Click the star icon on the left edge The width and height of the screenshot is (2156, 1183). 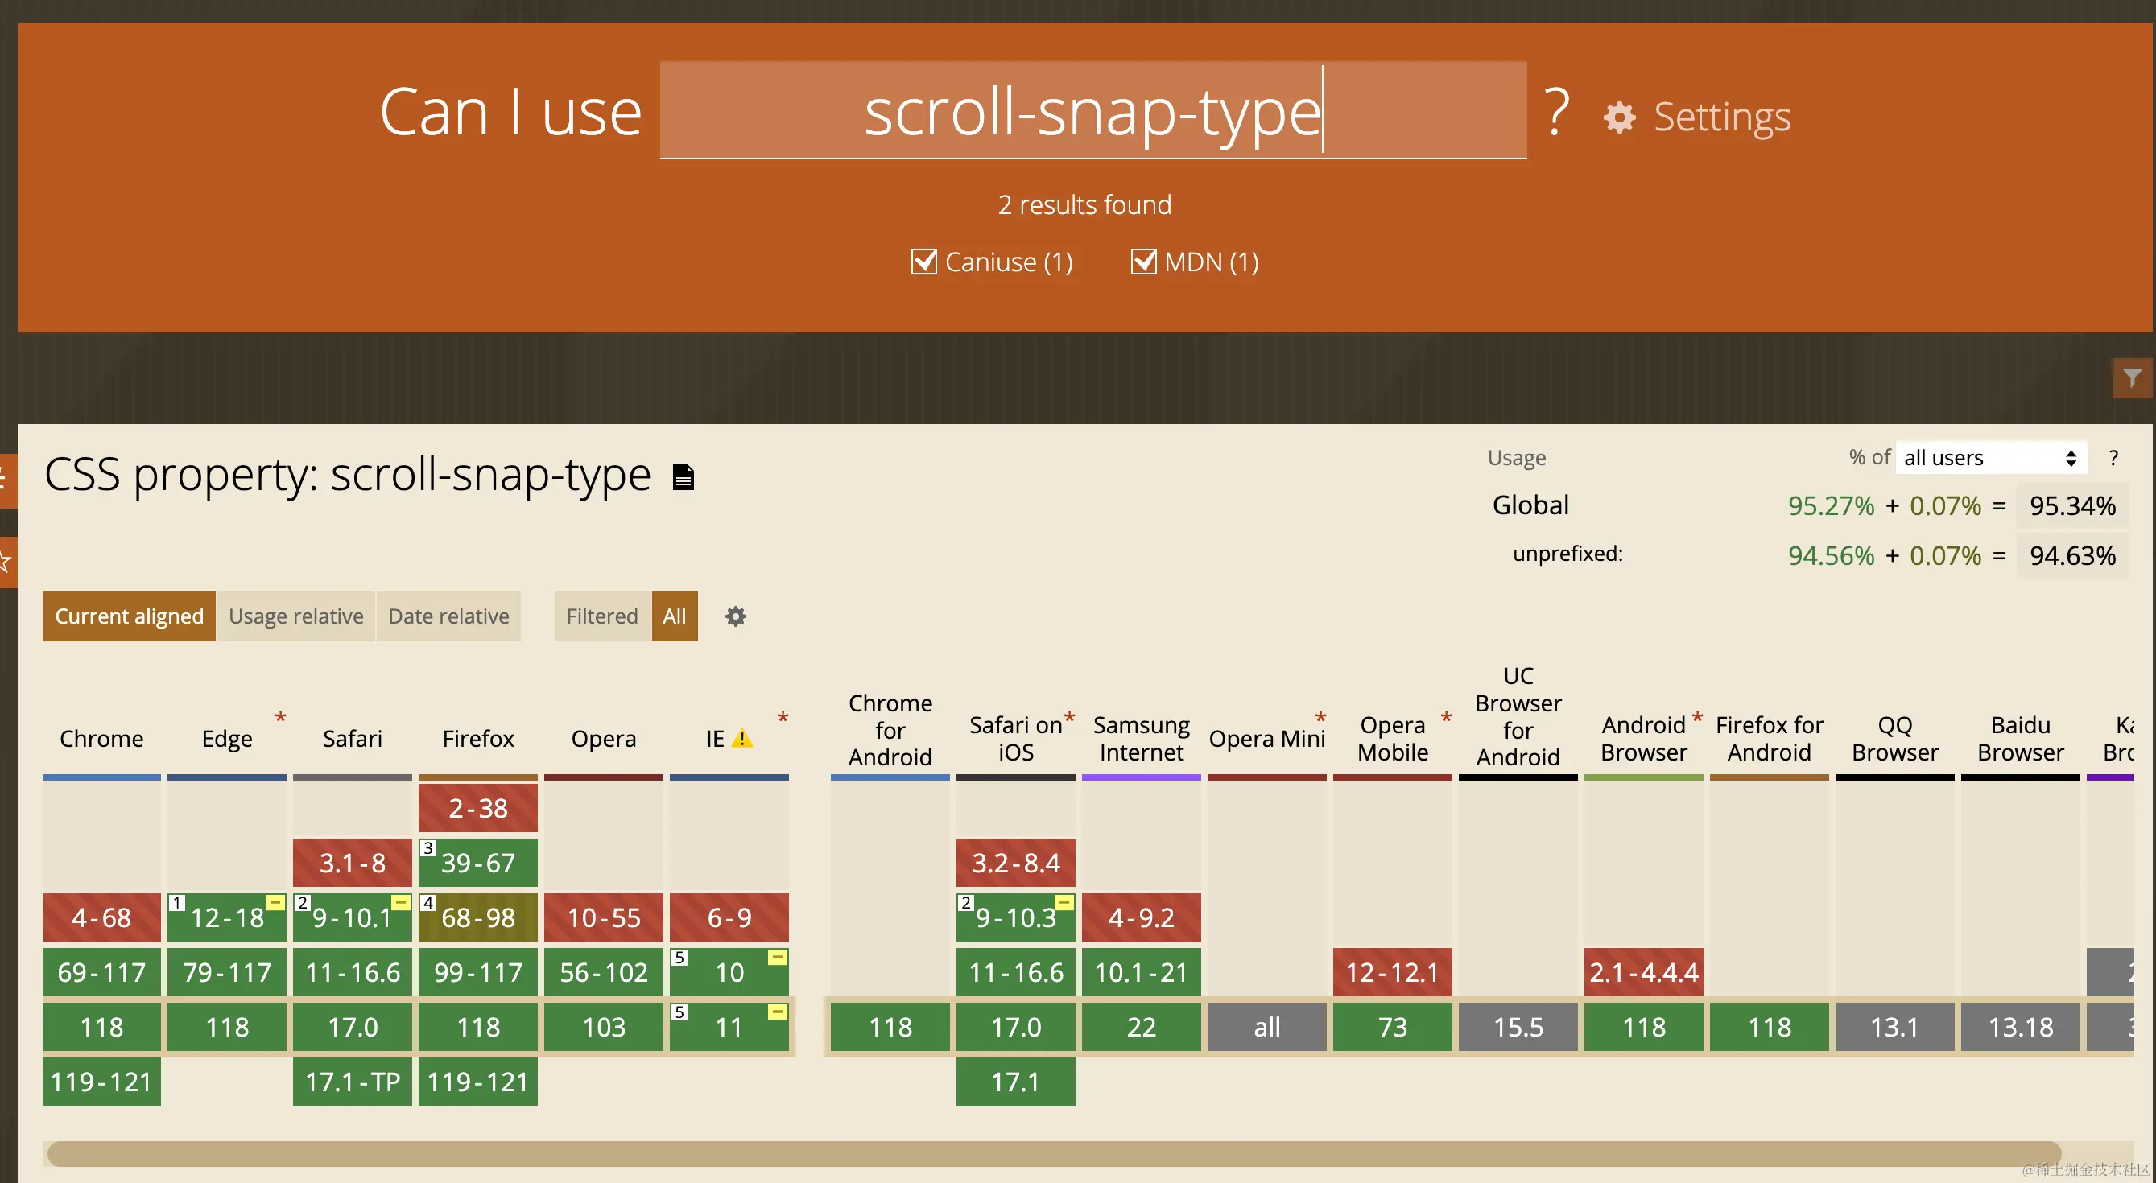(5, 561)
